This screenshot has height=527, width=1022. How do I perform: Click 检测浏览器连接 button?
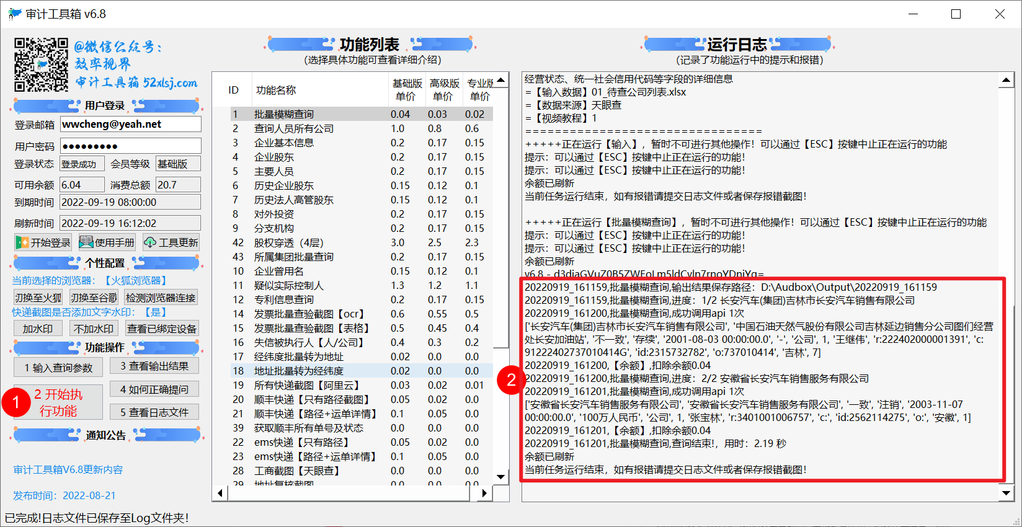click(x=161, y=298)
